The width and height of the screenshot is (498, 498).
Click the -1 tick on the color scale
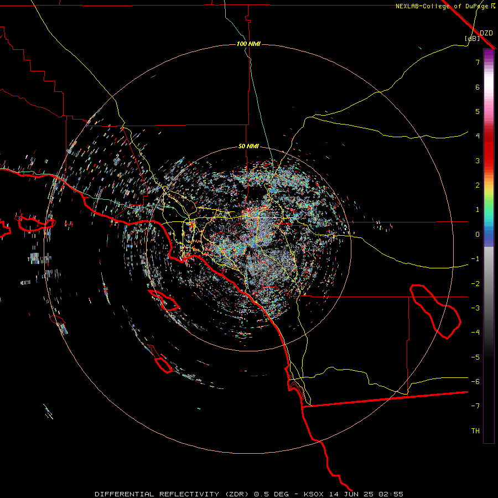pyautogui.click(x=475, y=259)
